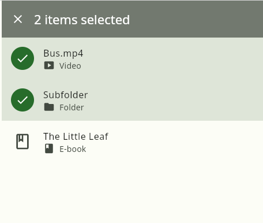Click the video type icon under Bus.mp4
Viewport: 263px width, 223px height.
[49, 65]
